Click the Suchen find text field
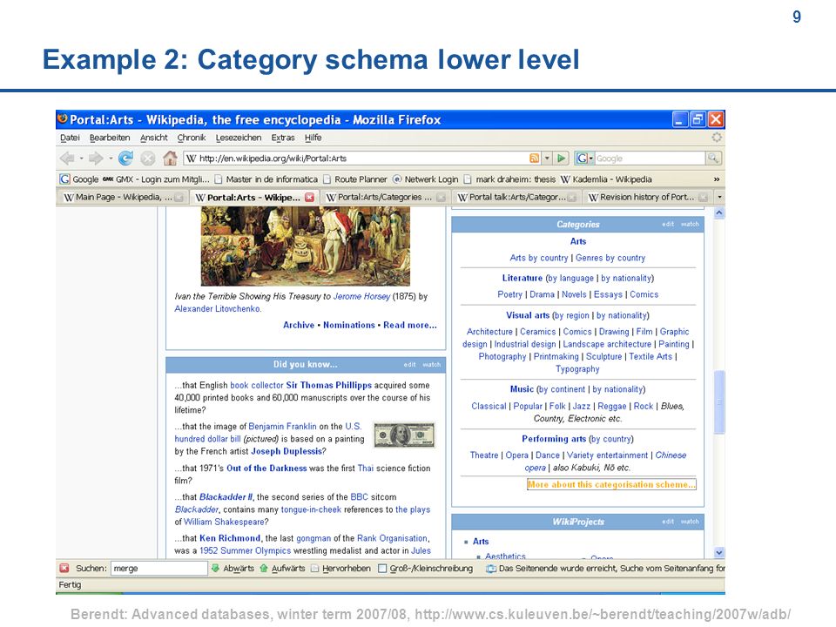This screenshot has height=627, width=836. coord(159,569)
